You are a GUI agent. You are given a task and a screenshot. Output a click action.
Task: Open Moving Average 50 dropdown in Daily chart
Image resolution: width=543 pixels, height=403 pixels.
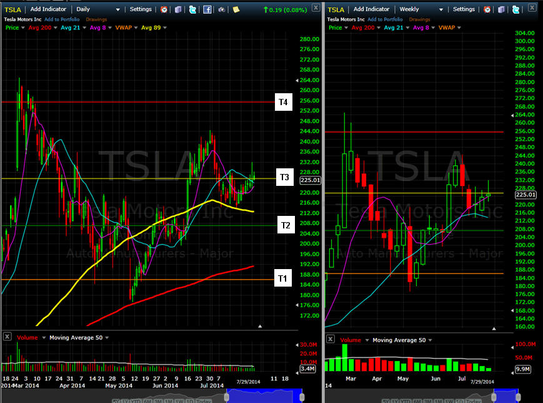coord(107,338)
